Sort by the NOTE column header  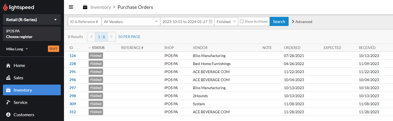click(x=267, y=48)
